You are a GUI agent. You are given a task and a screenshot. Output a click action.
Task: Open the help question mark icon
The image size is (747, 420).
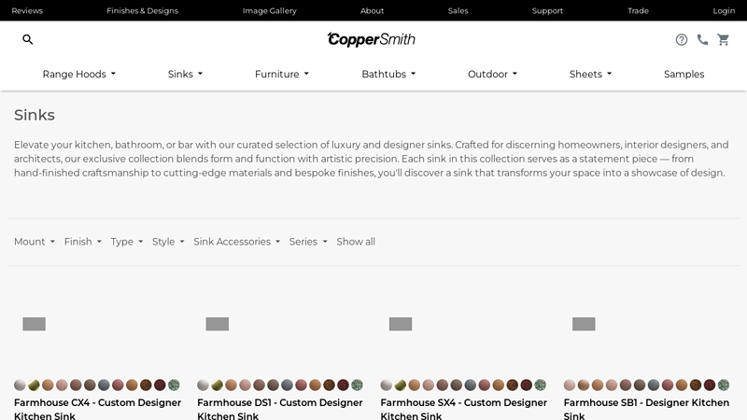point(682,39)
